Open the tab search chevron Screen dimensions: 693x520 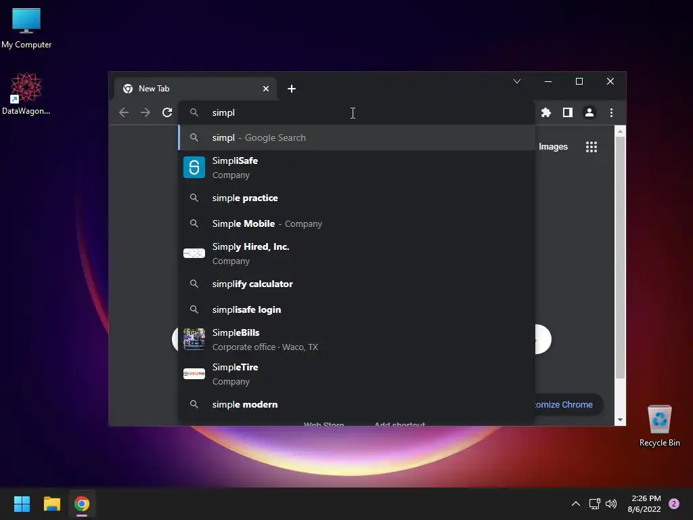tap(516, 81)
